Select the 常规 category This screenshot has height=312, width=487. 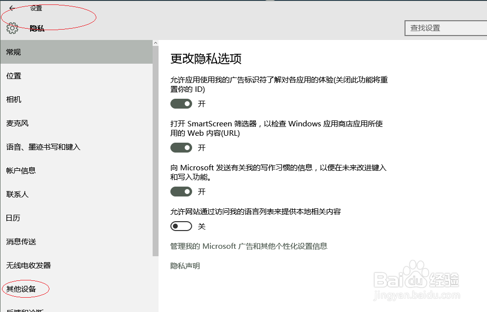tap(77, 52)
